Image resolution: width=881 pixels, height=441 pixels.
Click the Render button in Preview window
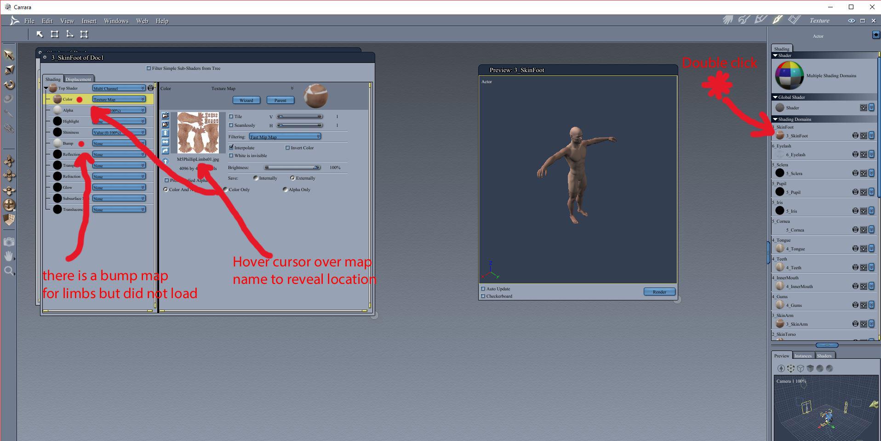(x=659, y=292)
